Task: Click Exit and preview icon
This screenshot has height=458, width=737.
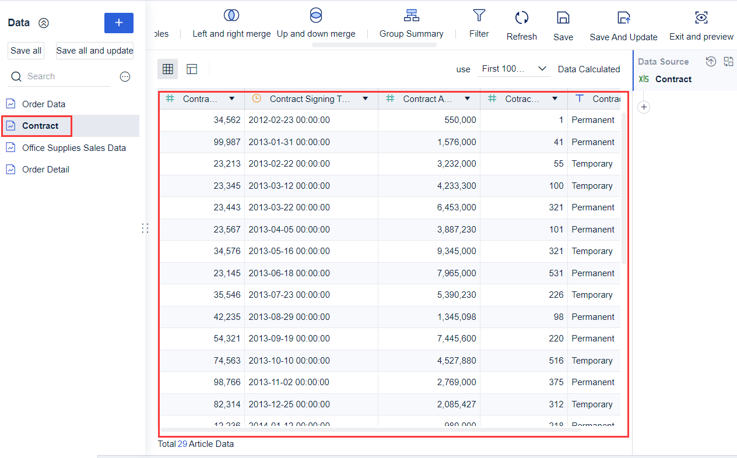Action: tap(701, 17)
